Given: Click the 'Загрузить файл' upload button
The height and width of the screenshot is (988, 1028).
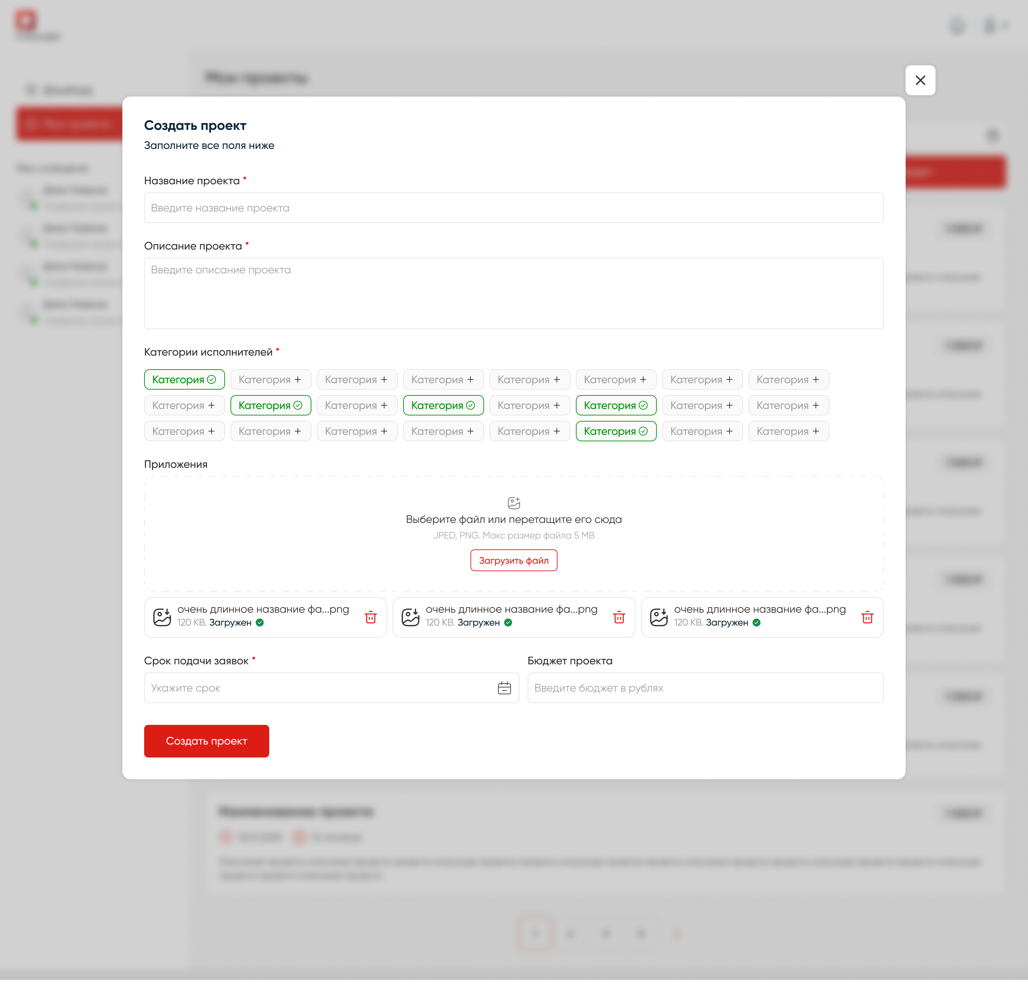Looking at the screenshot, I should tap(513, 560).
